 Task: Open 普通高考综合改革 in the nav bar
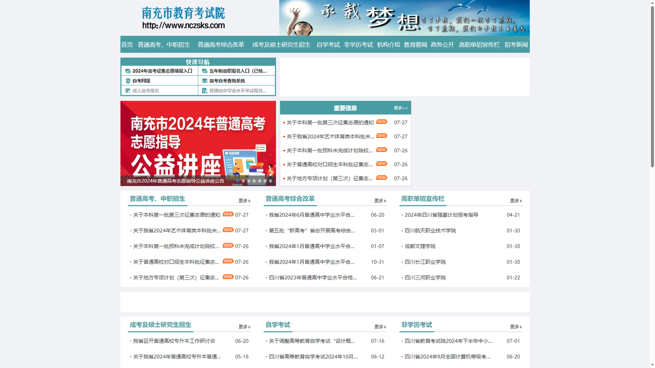(221, 45)
